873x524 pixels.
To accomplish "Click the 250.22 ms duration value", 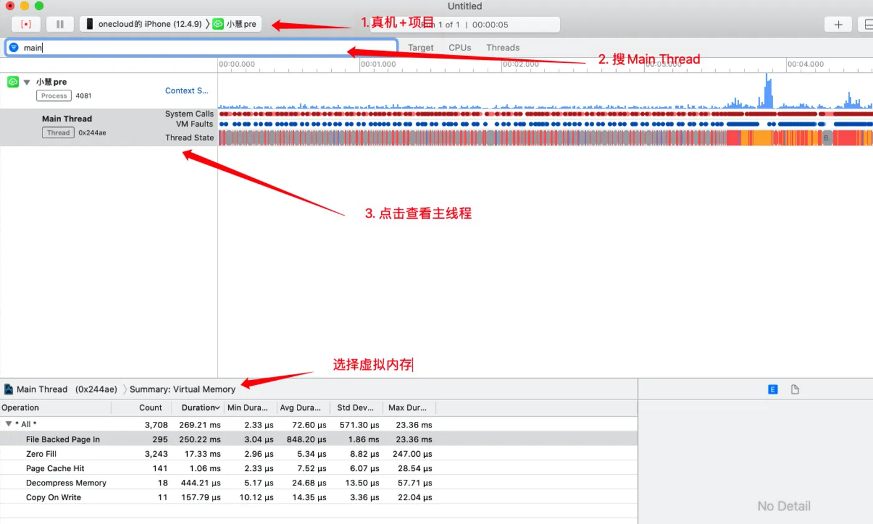I will (200, 439).
